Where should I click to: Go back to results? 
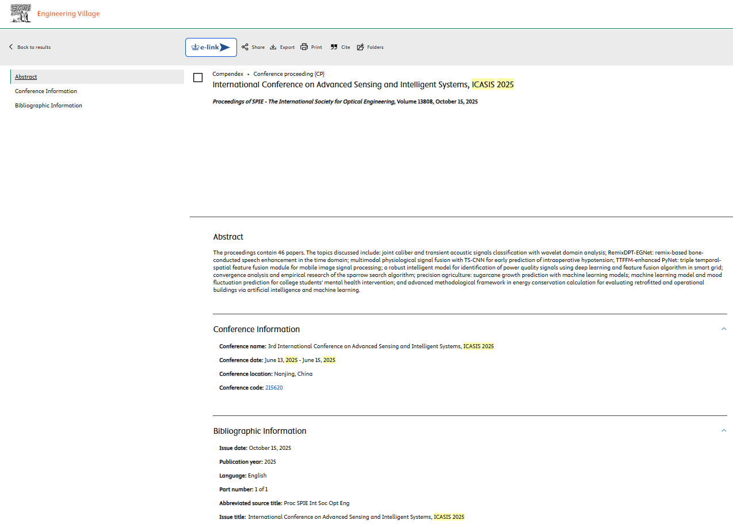click(x=33, y=47)
